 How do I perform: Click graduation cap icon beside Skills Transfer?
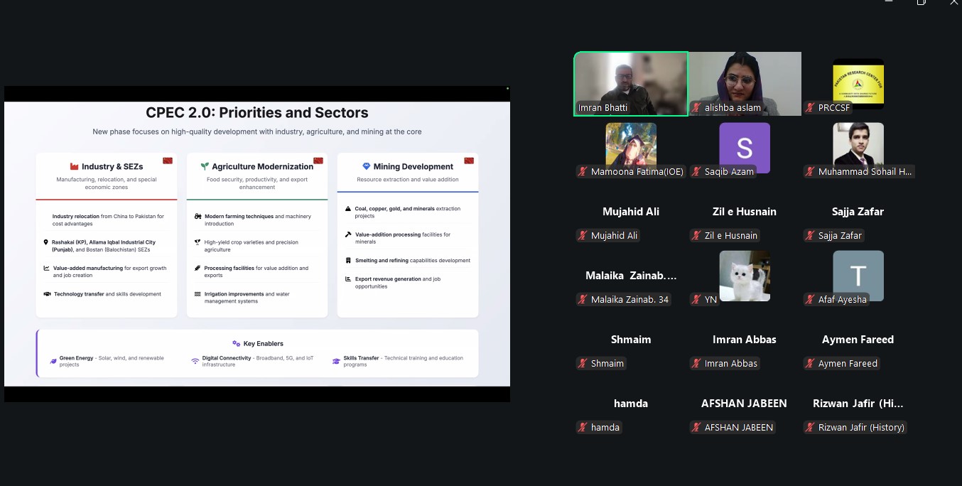336,361
